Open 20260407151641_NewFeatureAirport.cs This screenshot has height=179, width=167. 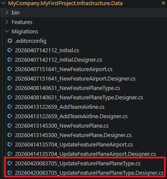pyautogui.click(x=64, y=69)
